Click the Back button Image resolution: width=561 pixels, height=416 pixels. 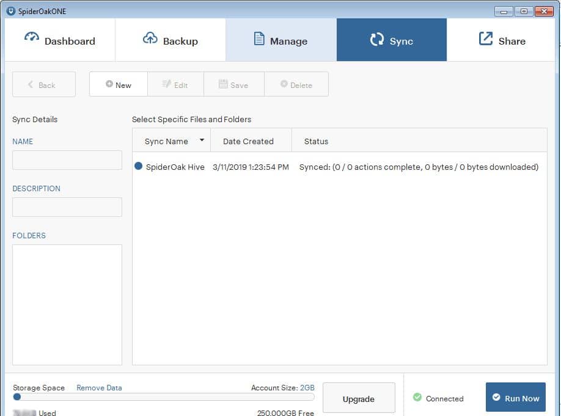click(44, 84)
